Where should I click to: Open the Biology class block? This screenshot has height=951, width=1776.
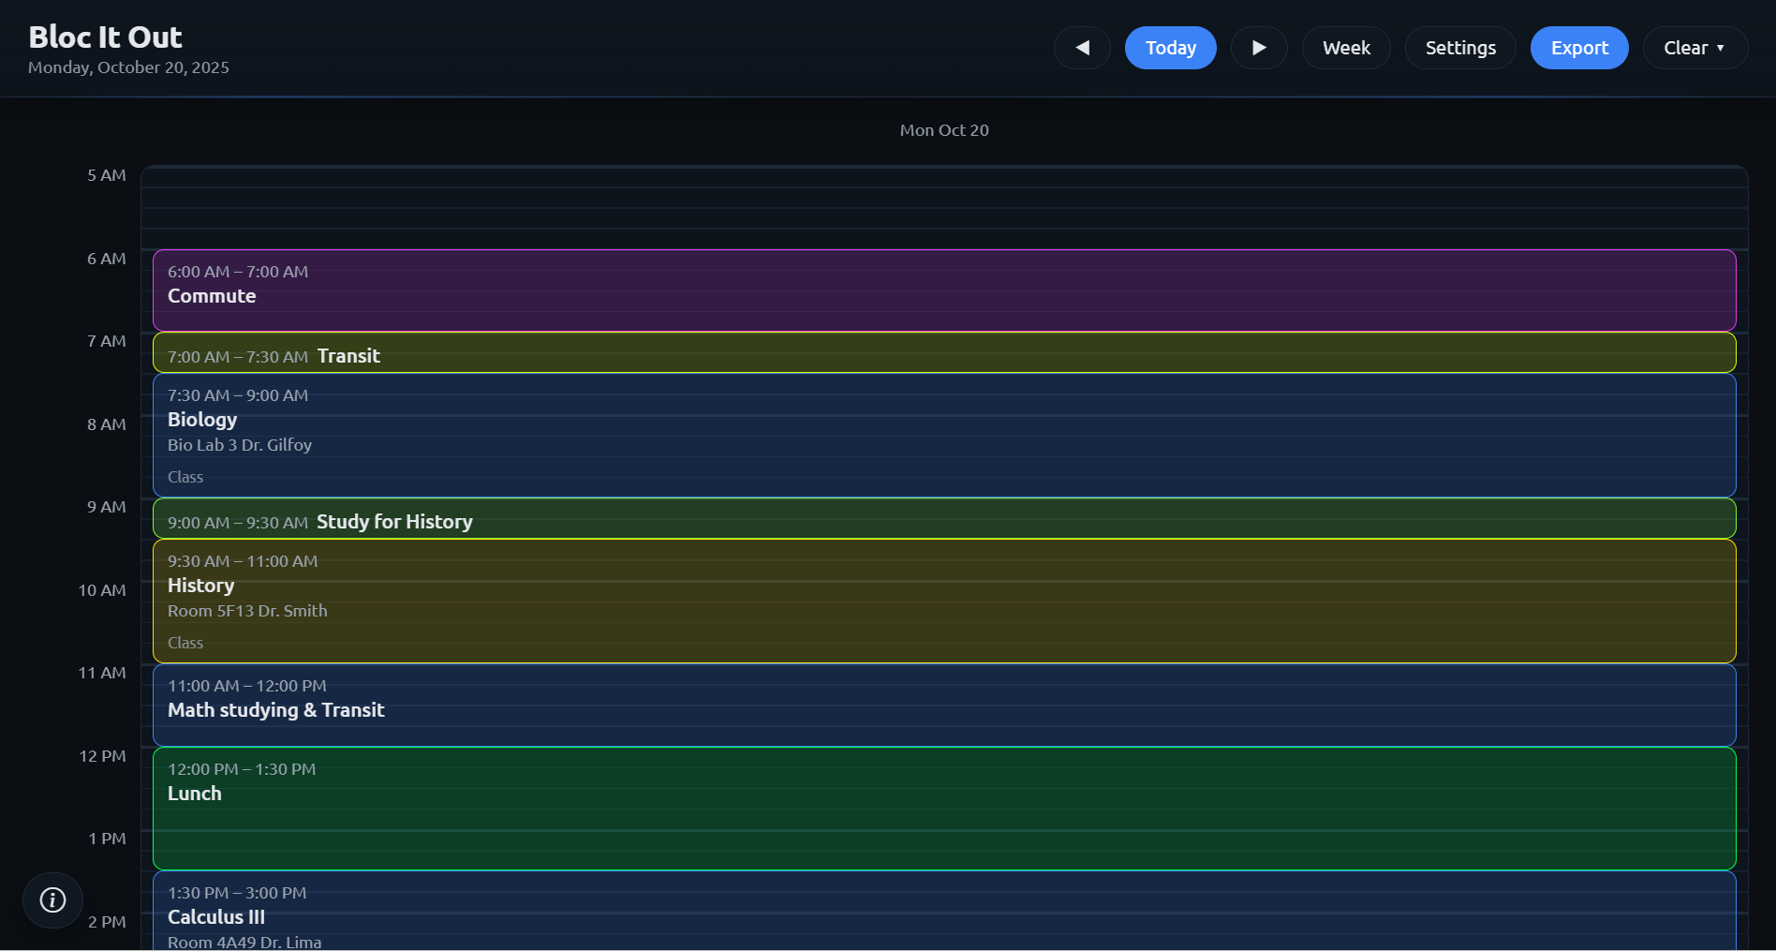944,436
